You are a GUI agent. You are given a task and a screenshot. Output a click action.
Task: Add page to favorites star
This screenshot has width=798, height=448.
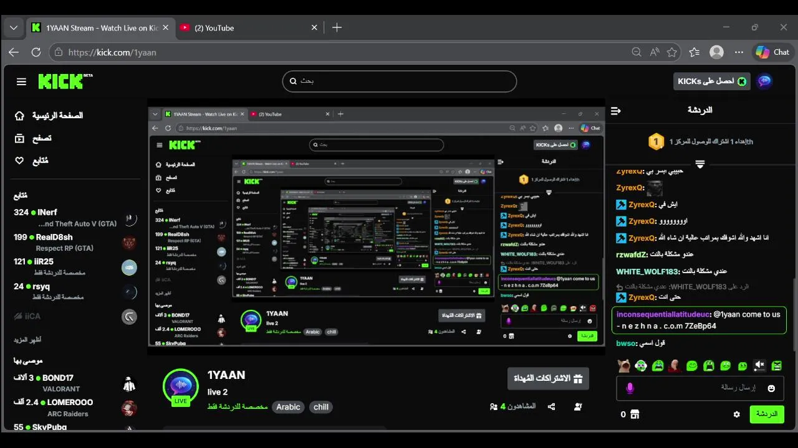point(671,52)
